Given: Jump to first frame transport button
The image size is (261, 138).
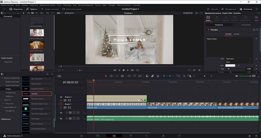Looking at the screenshot, I should click(115, 70).
